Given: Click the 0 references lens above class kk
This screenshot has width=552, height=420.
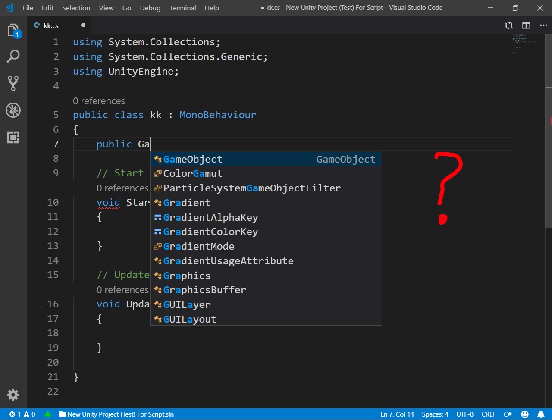Looking at the screenshot, I should click(99, 101).
